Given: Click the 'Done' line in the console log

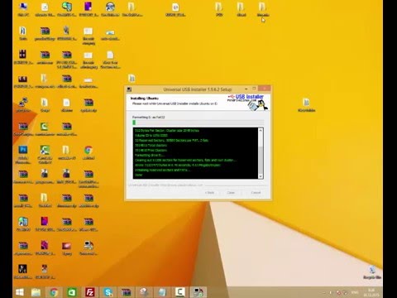Looking at the screenshot, I should [x=139, y=175].
